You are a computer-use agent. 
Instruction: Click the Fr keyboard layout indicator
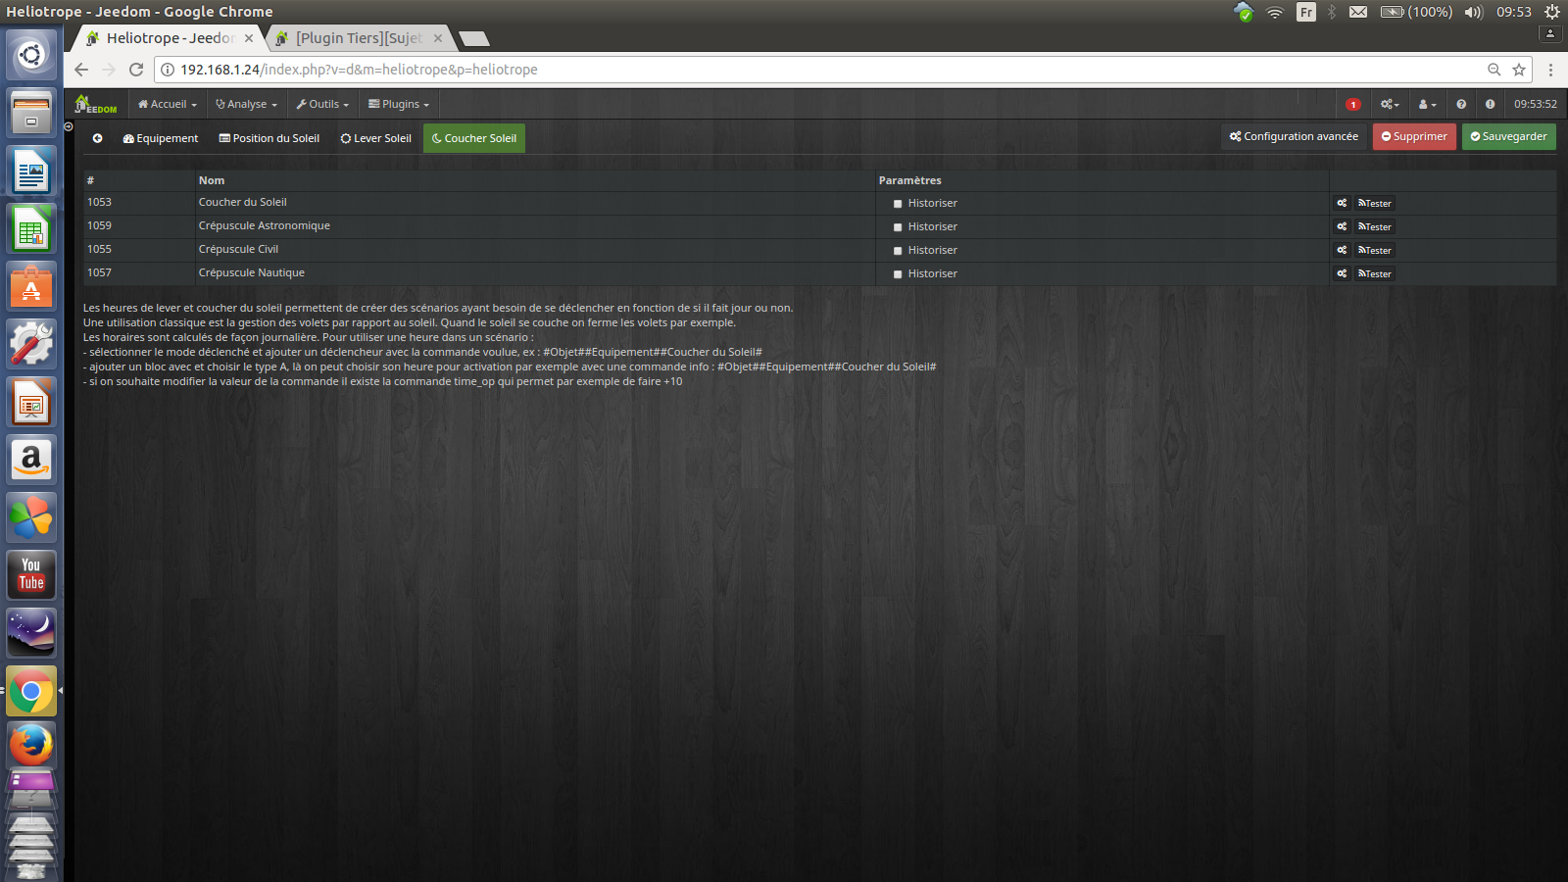(x=1306, y=12)
